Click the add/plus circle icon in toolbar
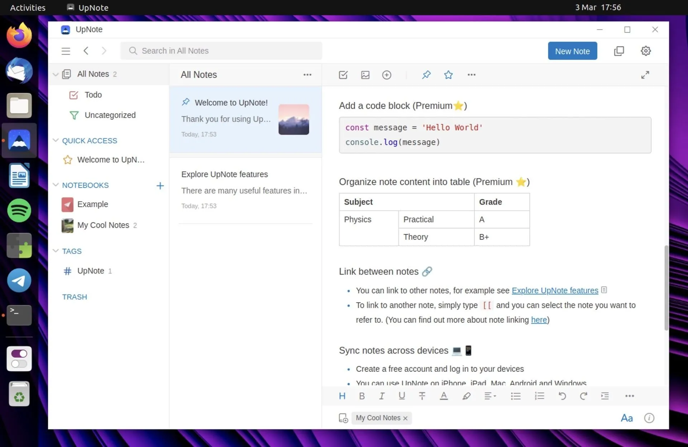 (387, 75)
